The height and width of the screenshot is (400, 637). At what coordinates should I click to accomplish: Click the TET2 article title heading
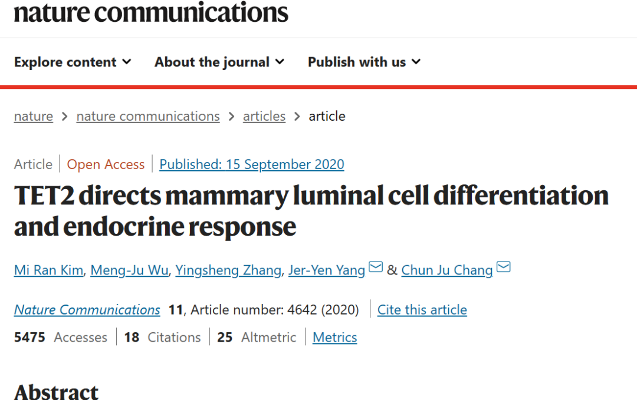point(311,211)
